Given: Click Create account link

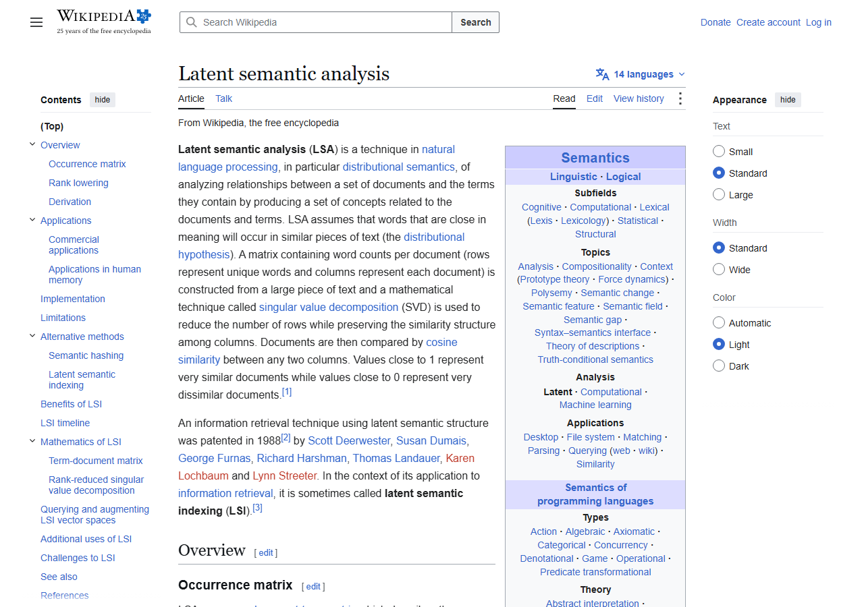Looking at the screenshot, I should pyautogui.click(x=768, y=22).
